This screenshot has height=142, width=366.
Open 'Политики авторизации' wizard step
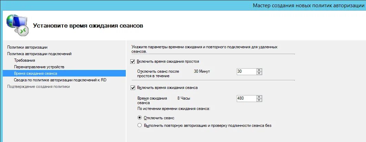tap(27, 47)
